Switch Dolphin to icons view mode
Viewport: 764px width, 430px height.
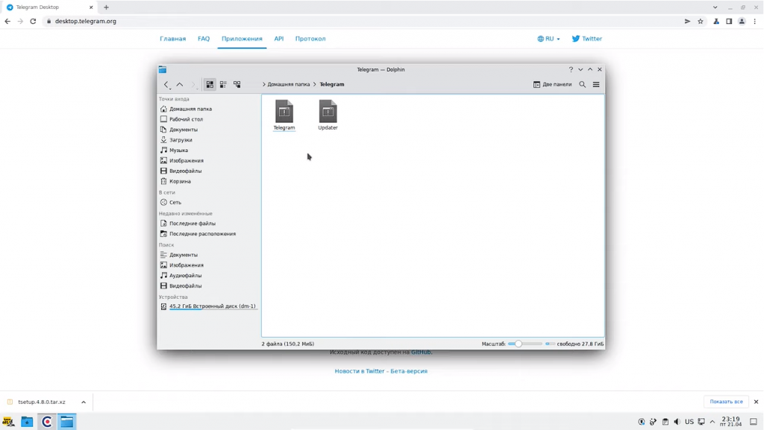click(210, 85)
